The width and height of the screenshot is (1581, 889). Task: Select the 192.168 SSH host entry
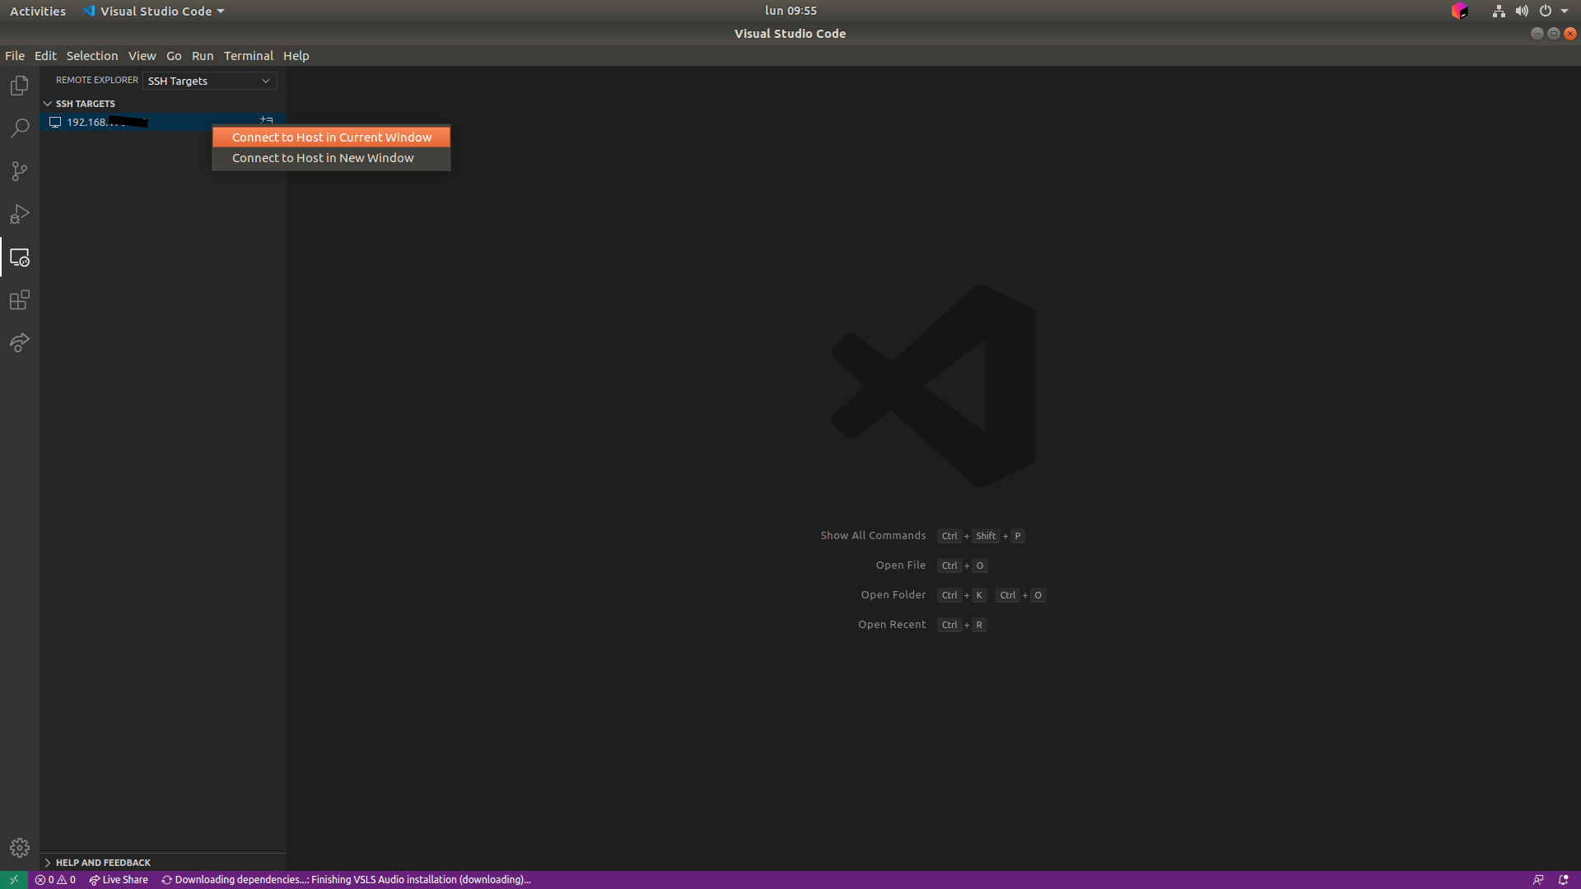click(x=163, y=122)
